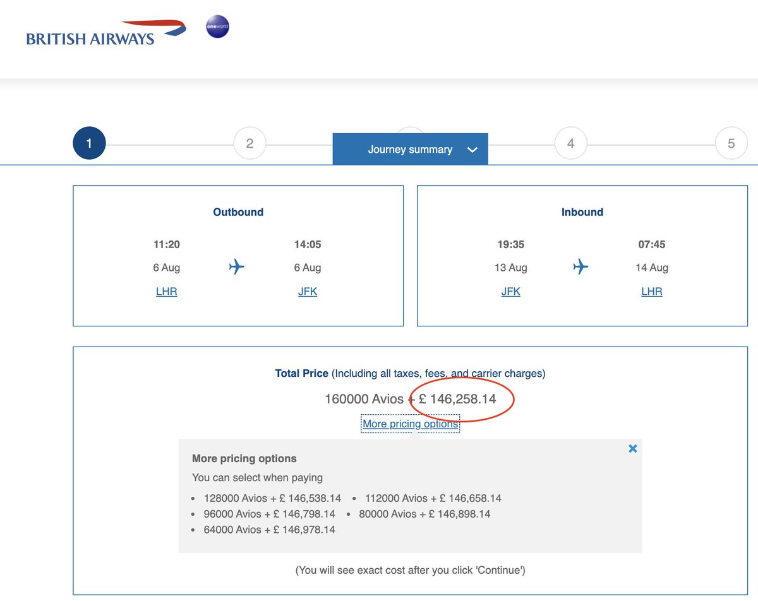Click the inbound LHR link
This screenshot has height=601, width=758.
[651, 291]
